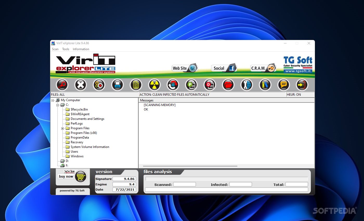This screenshot has width=364, height=221.
Task: Click the FILES: ALL status field
Action: (95, 95)
